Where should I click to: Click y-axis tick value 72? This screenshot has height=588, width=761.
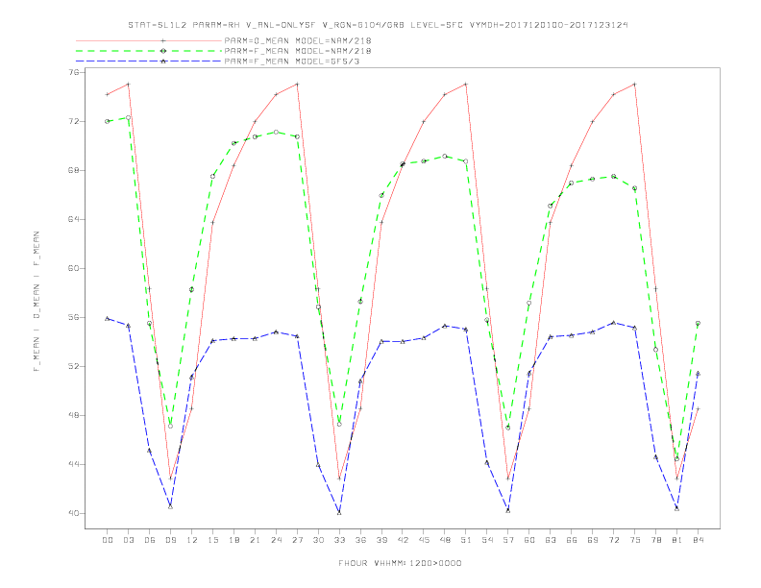pyautogui.click(x=76, y=121)
